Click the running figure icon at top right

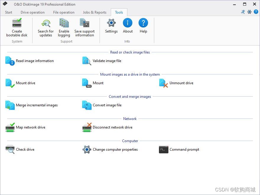click(243, 12)
